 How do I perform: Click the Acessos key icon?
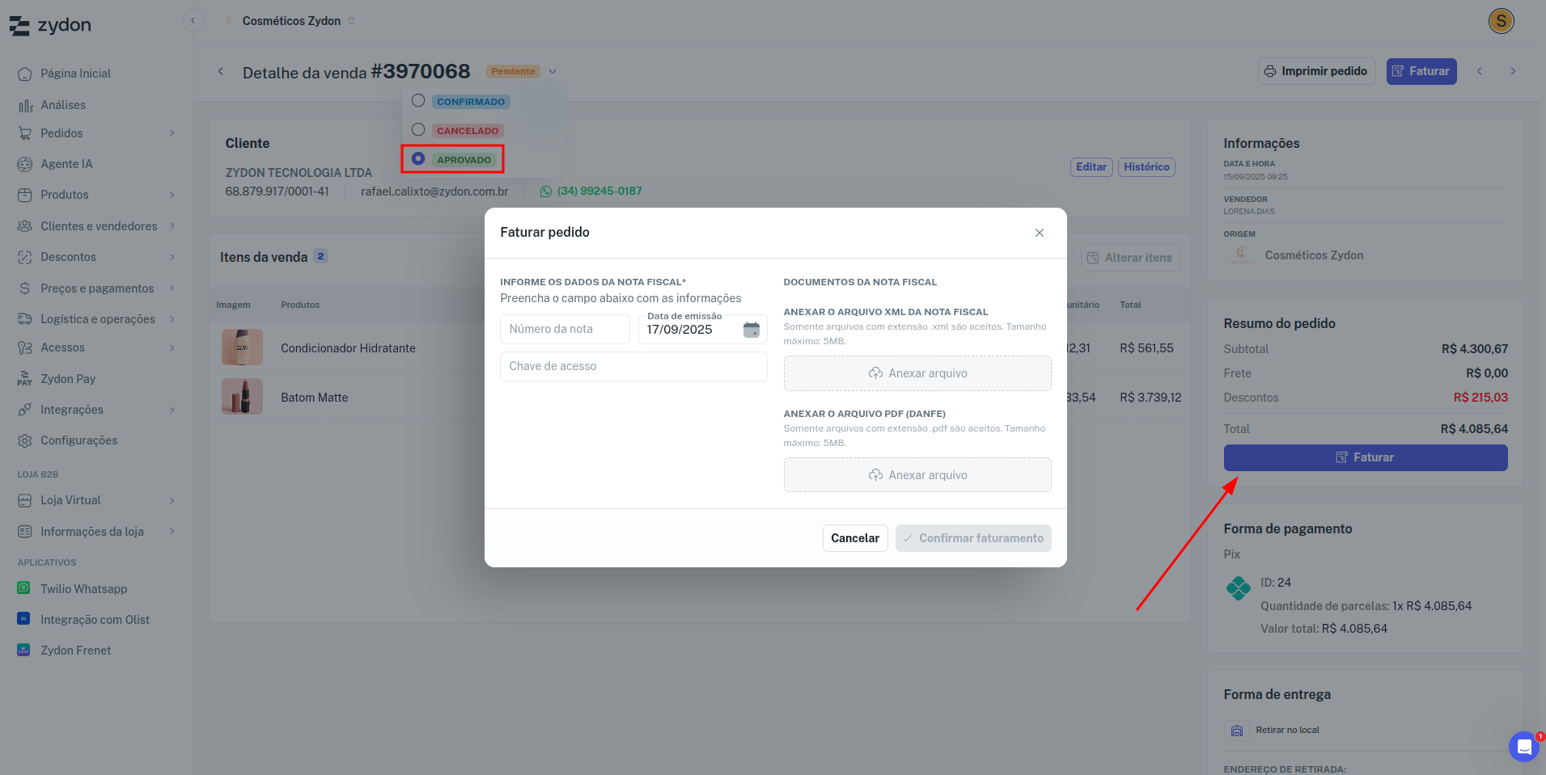25,347
